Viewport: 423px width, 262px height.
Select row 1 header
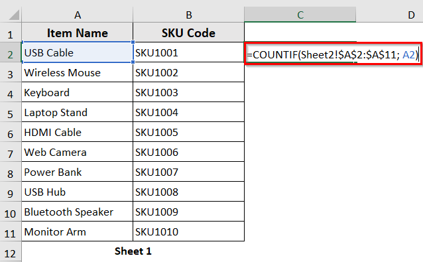10,33
